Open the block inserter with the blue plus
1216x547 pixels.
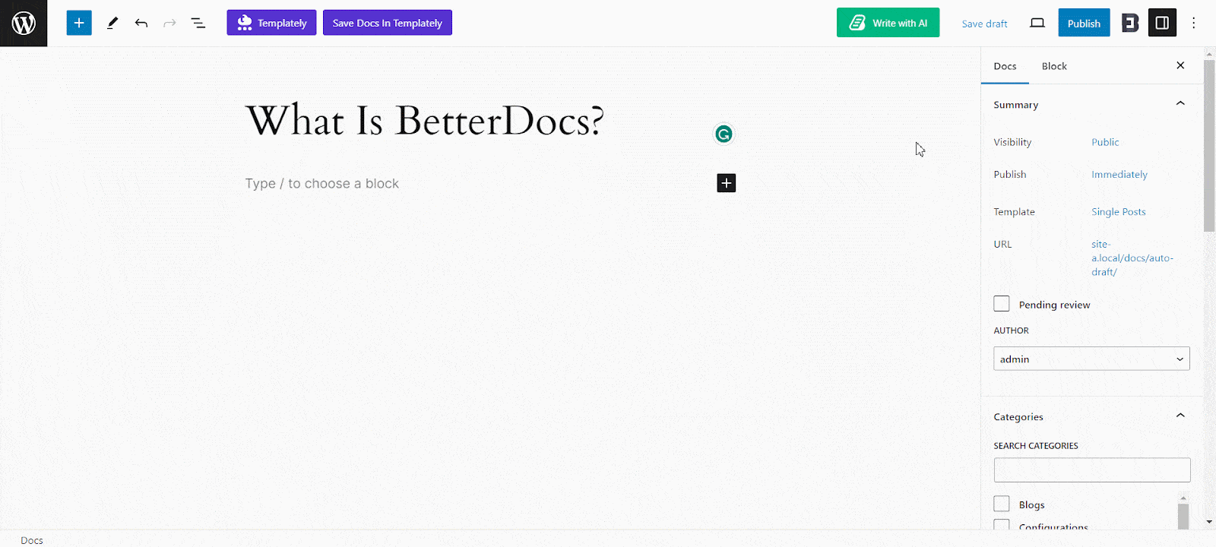coord(78,22)
